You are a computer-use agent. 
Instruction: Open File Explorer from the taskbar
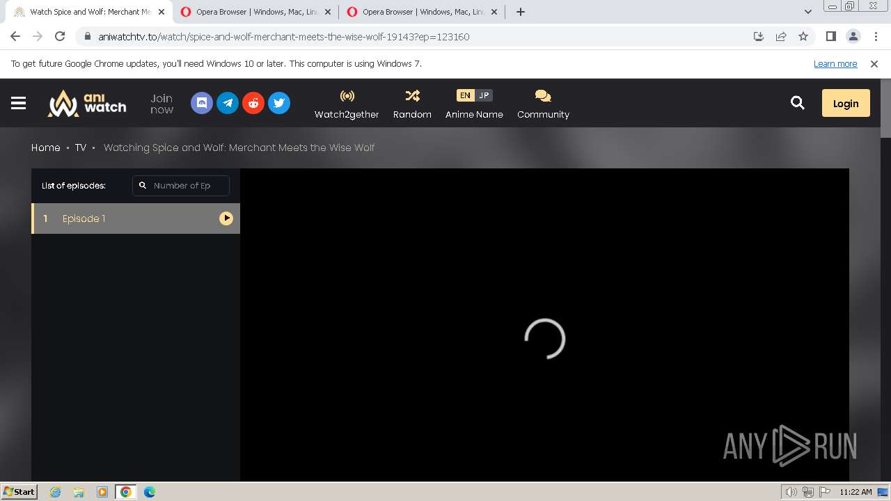click(x=79, y=492)
